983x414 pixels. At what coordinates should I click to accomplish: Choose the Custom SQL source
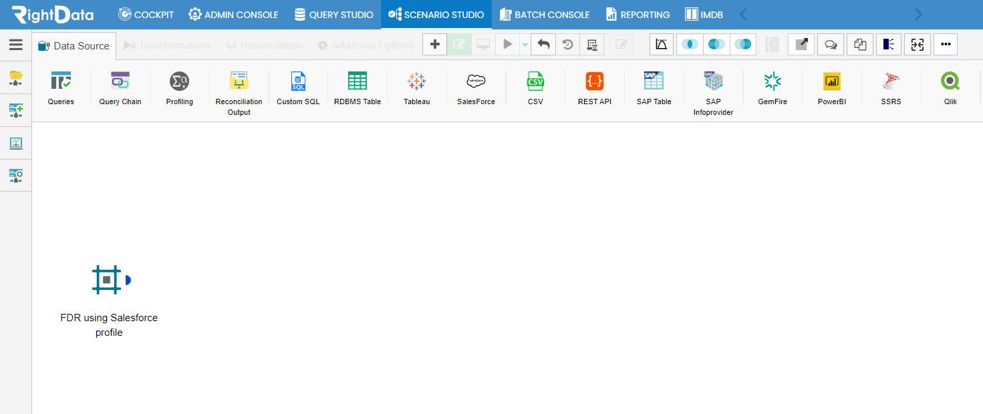(x=298, y=81)
